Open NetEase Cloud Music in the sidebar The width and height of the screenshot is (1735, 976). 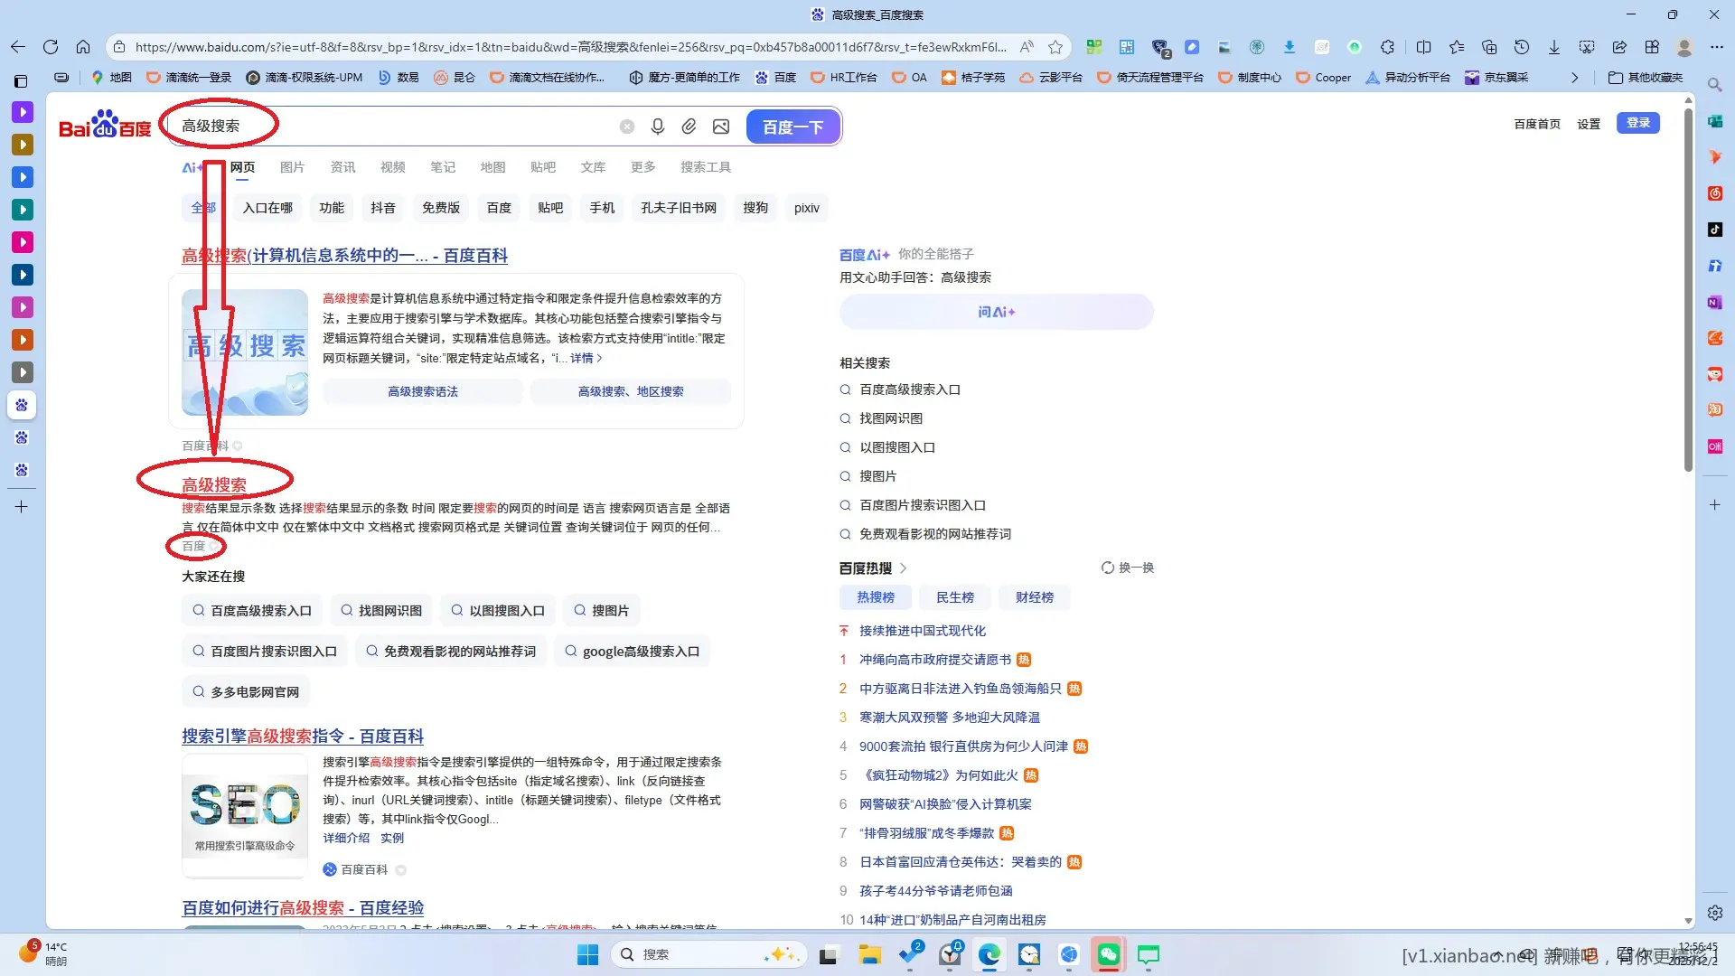pyautogui.click(x=1714, y=193)
